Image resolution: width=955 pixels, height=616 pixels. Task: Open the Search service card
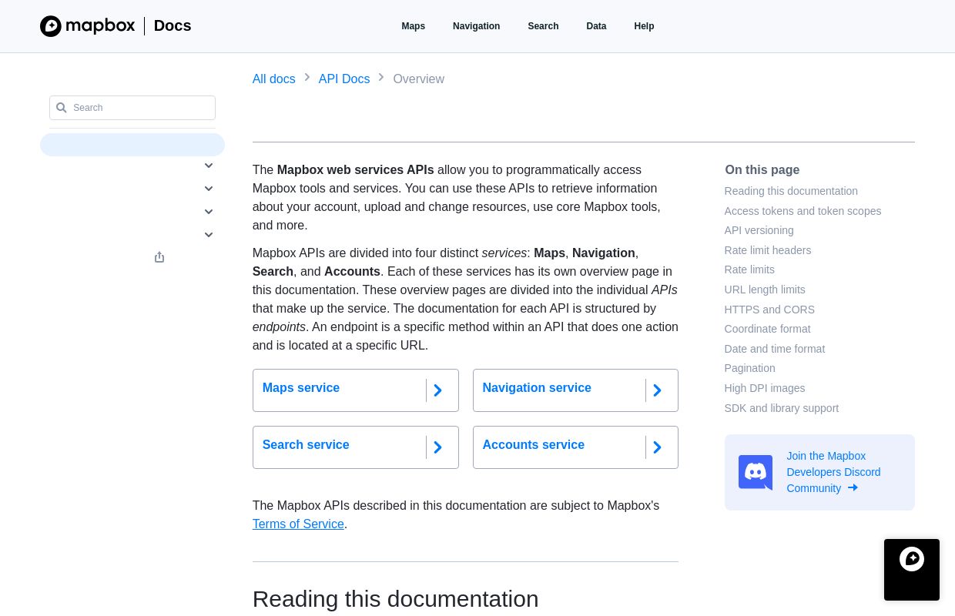click(356, 447)
